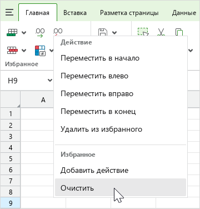Open the Разметка страницы tab

129,13
